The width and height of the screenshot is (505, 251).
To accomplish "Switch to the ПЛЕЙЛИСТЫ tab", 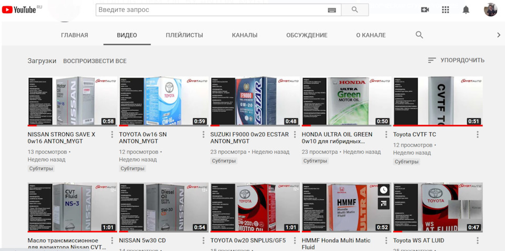I will coord(184,35).
